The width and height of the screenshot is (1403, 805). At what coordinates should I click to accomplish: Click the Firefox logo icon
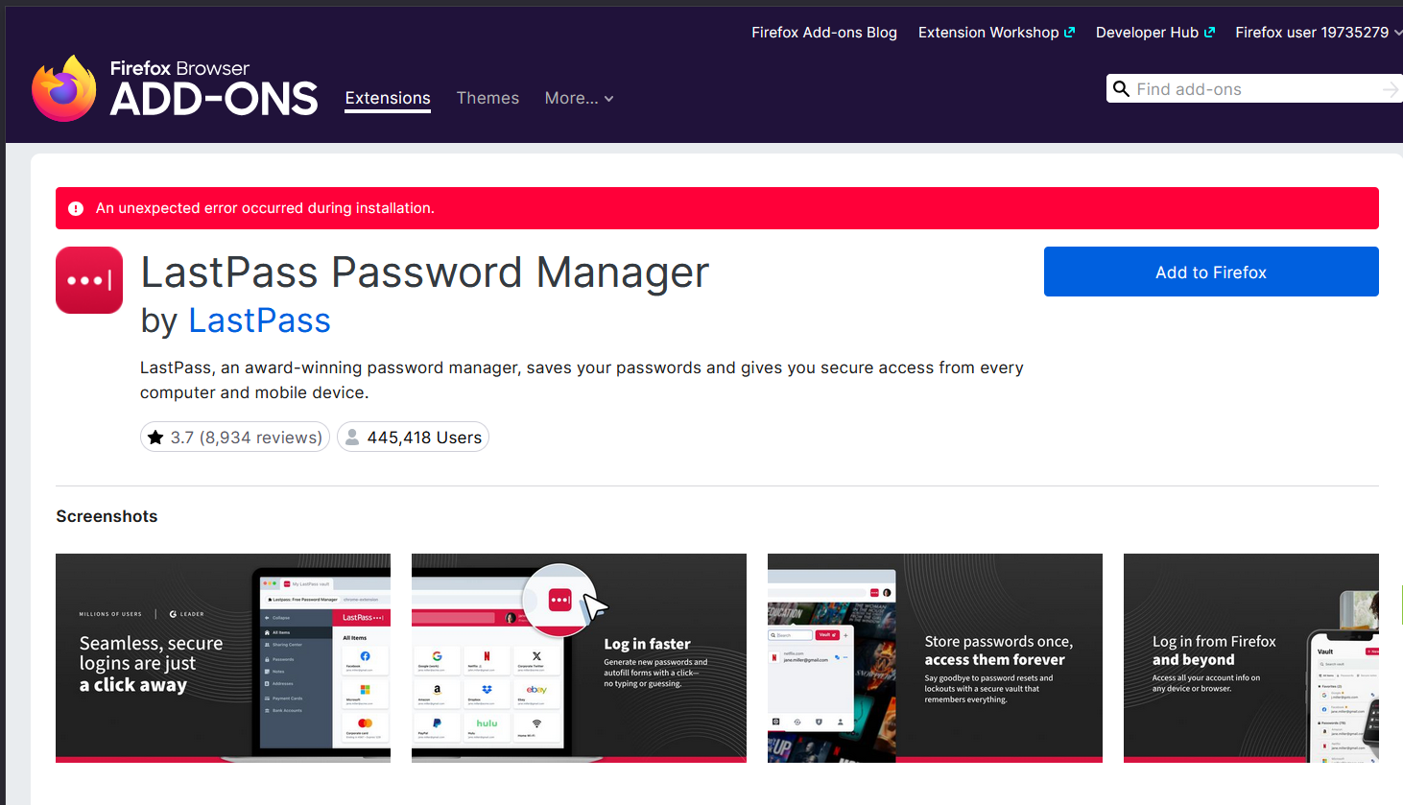63,88
